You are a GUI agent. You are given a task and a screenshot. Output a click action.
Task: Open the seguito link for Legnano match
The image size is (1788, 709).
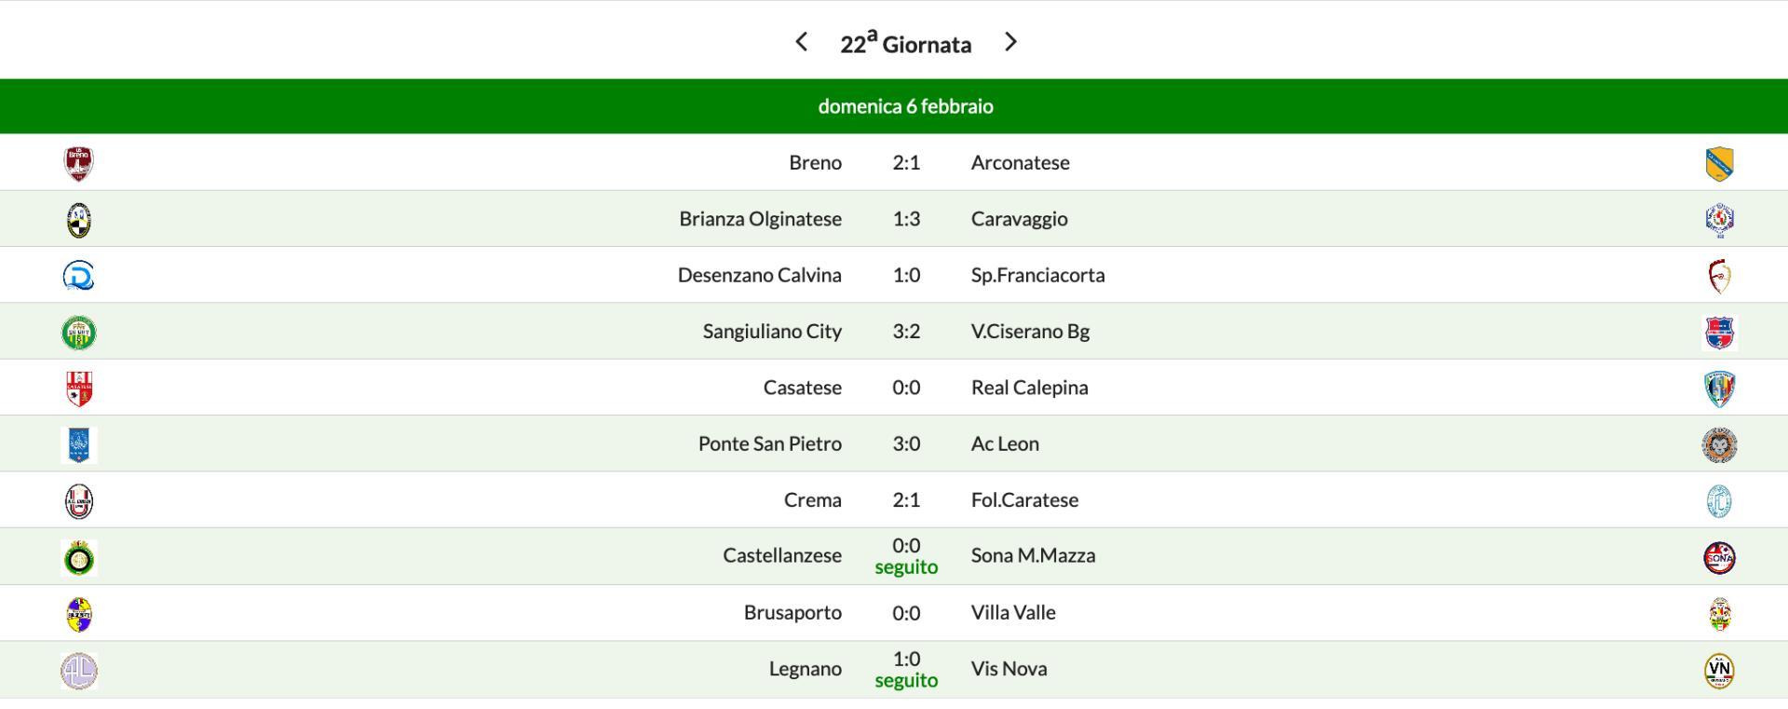click(906, 681)
